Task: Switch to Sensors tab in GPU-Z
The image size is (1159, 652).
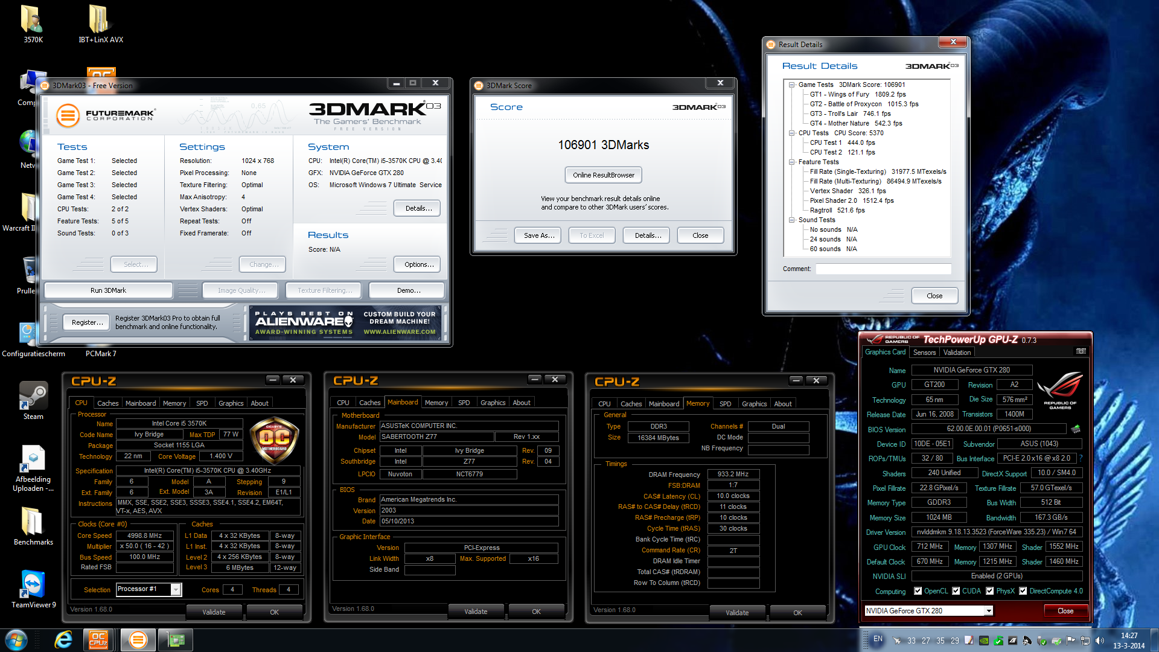Action: click(924, 353)
